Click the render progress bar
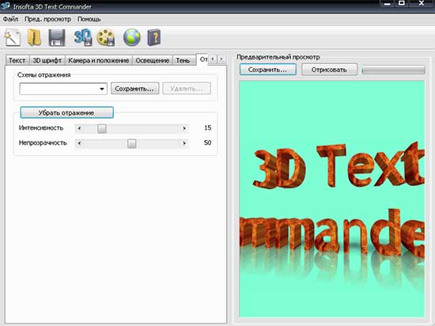The image size is (435, 326). click(x=393, y=70)
